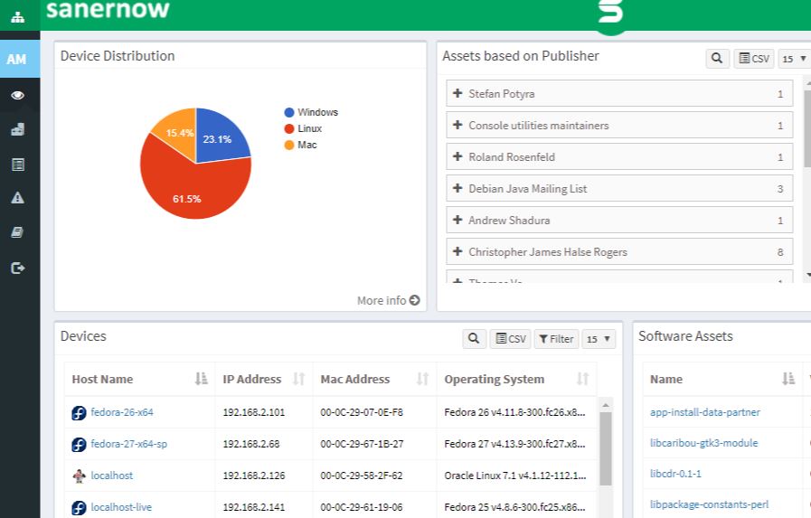Screen dimensions: 811x518
Task: Click the SecPod S logo in header
Action: click(610, 14)
